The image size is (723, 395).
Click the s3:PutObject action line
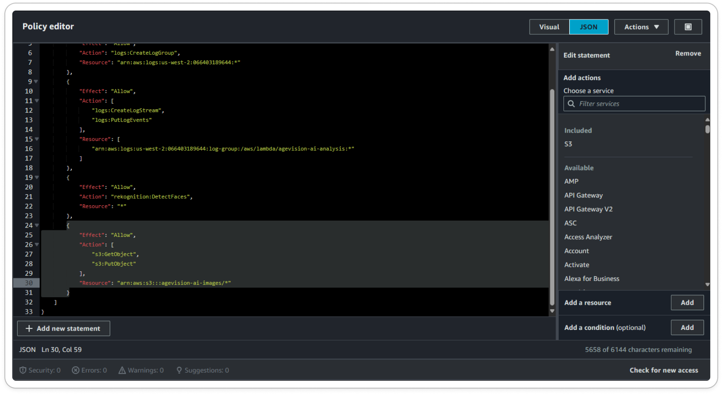tap(114, 264)
